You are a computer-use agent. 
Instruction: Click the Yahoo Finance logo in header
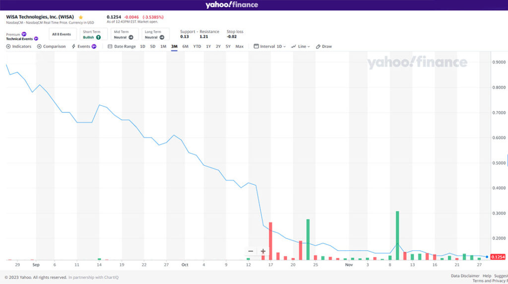click(x=232, y=4)
